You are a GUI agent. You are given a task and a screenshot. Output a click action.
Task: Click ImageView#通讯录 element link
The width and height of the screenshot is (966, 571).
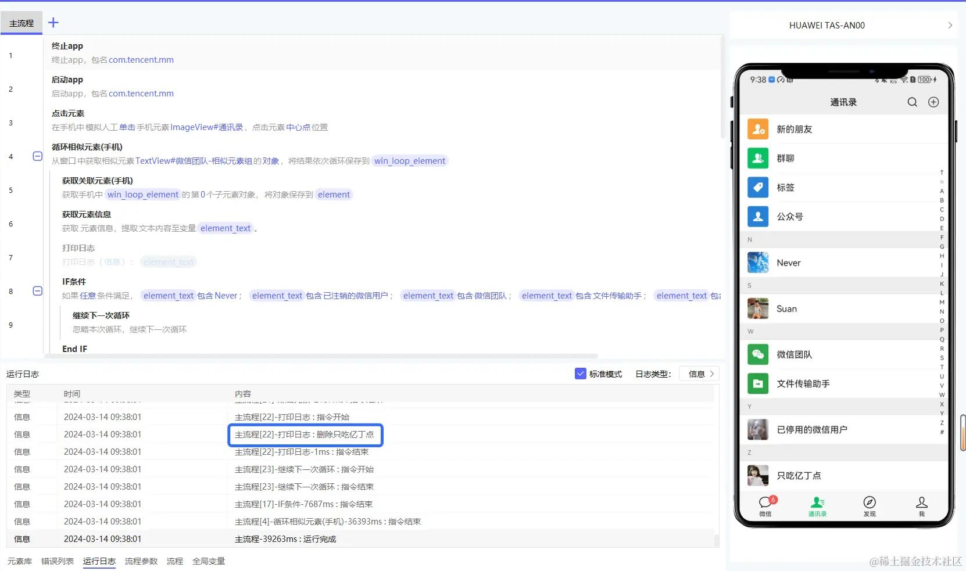click(207, 127)
